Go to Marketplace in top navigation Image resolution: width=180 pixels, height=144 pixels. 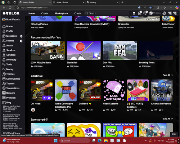tap(61, 13)
